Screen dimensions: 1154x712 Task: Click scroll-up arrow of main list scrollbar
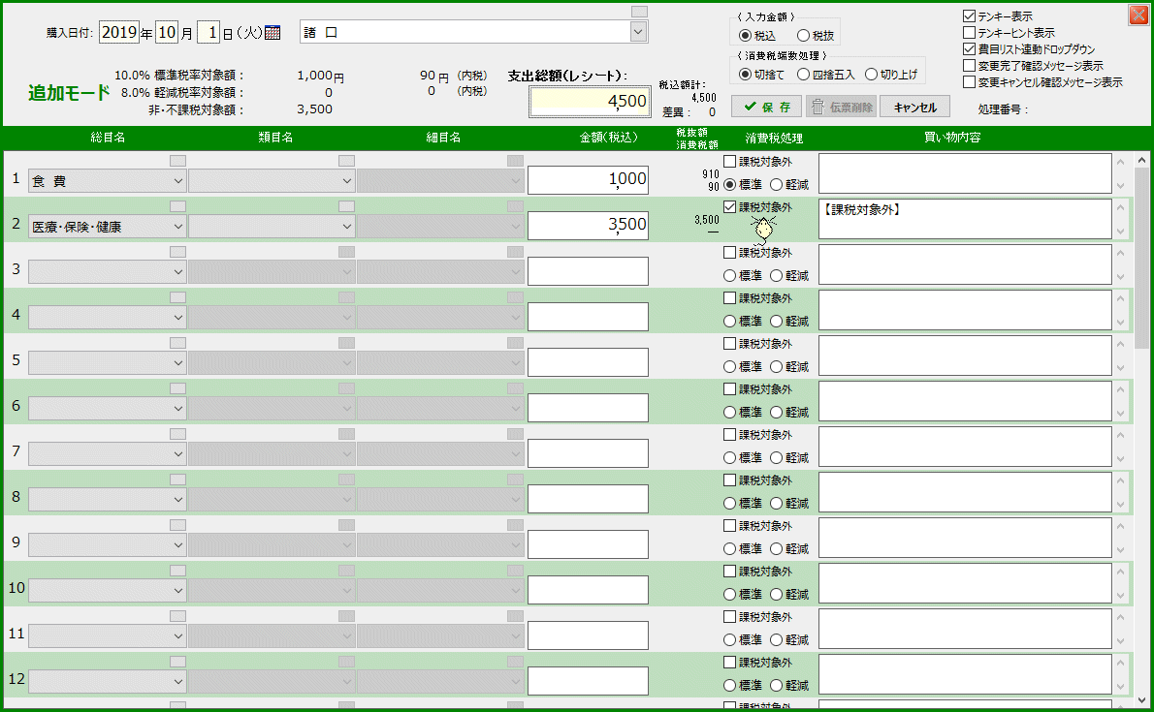coord(1141,160)
